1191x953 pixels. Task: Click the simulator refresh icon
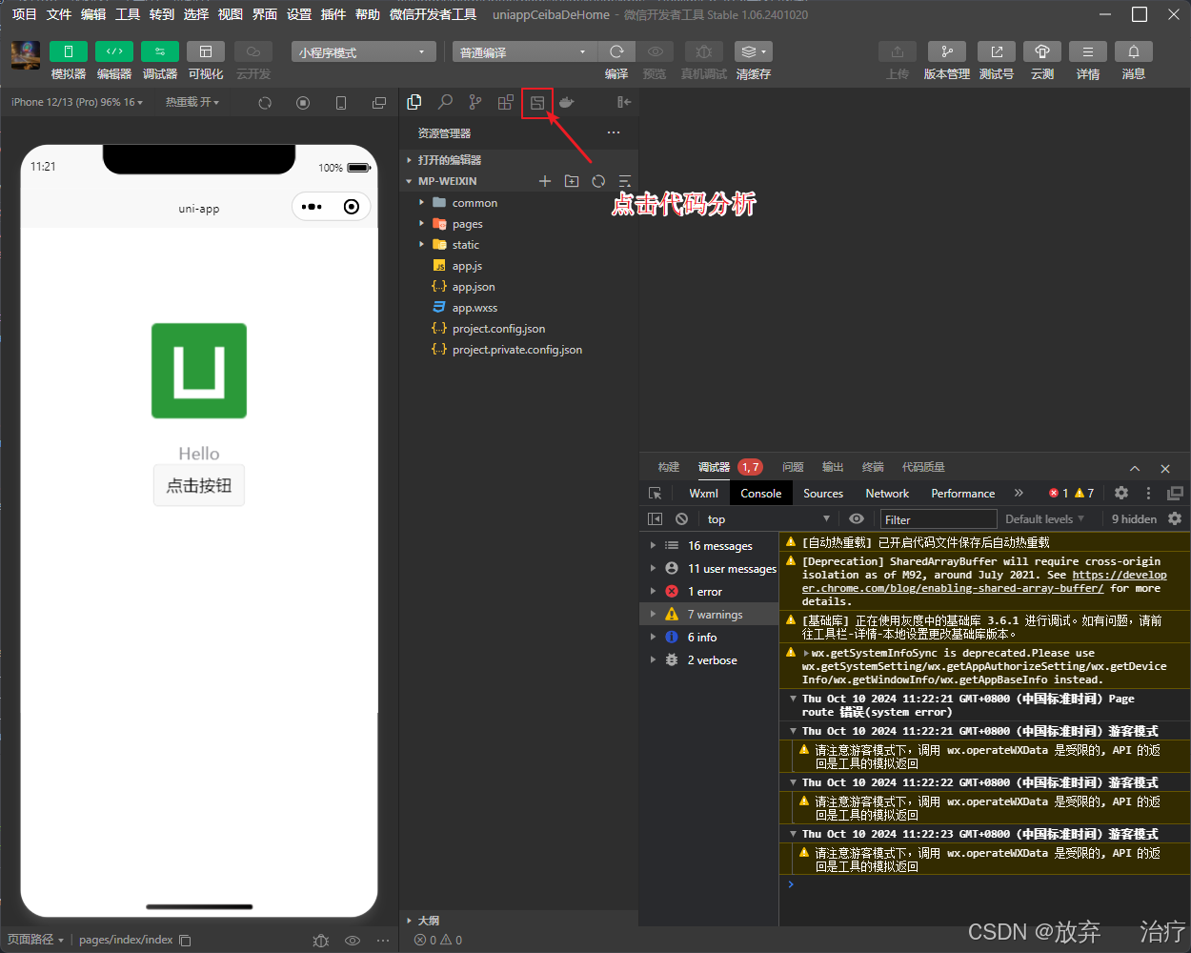pos(265,102)
